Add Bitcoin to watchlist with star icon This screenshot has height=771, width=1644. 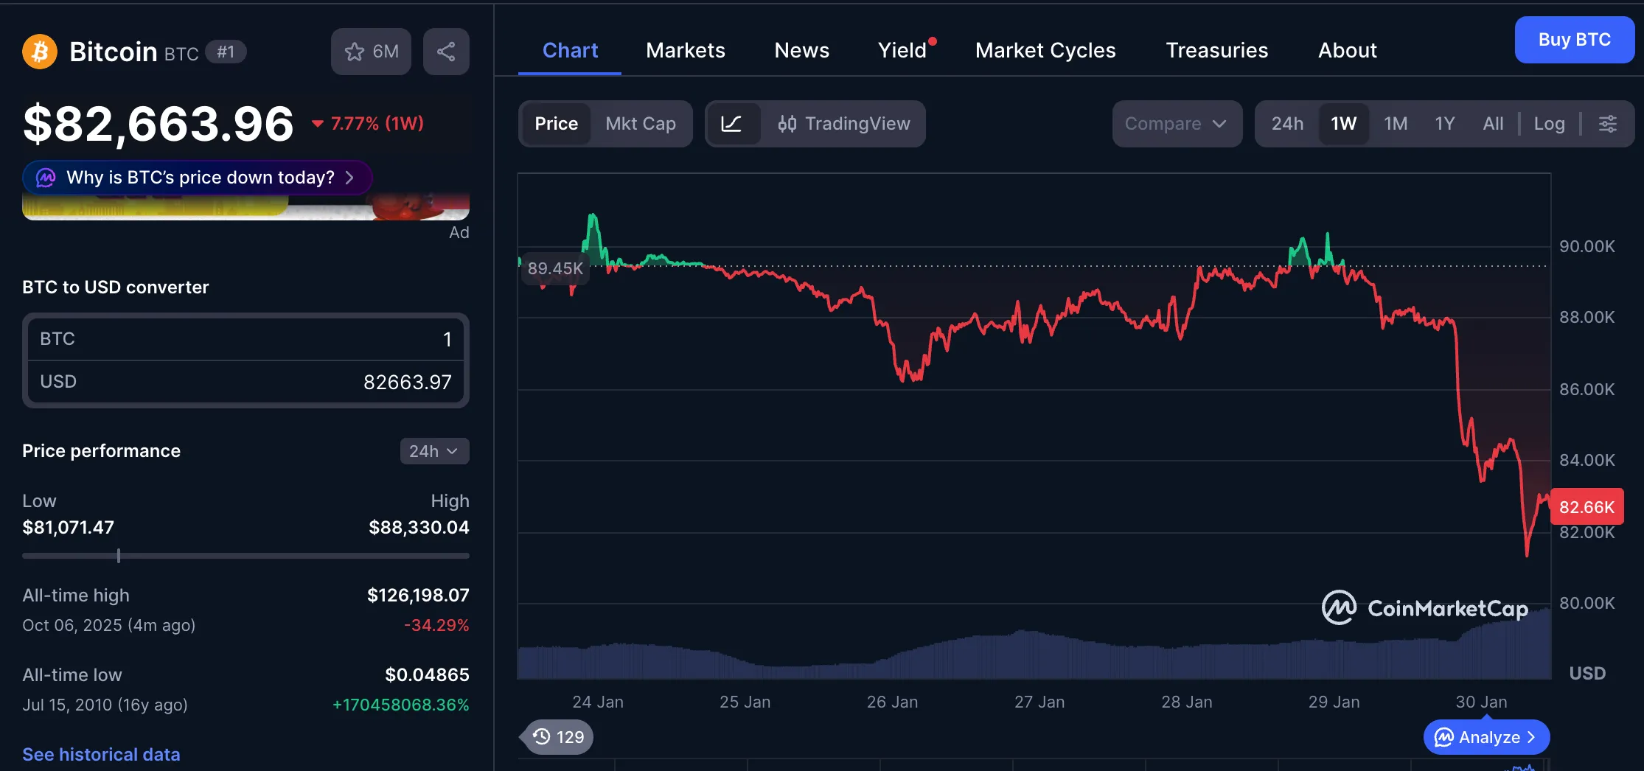[x=371, y=52]
